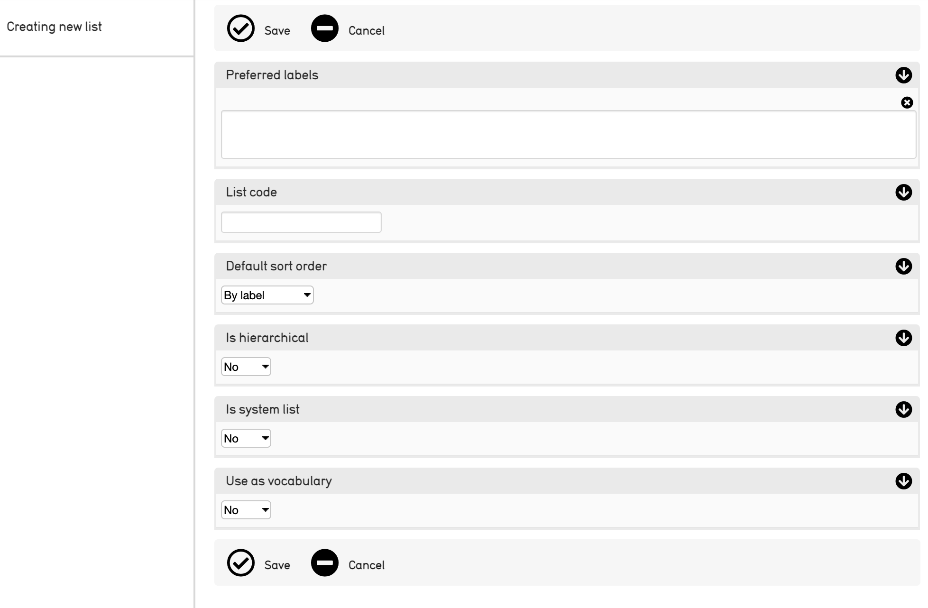
Task: Click the bottom Save checkmark icon
Action: coord(241,563)
